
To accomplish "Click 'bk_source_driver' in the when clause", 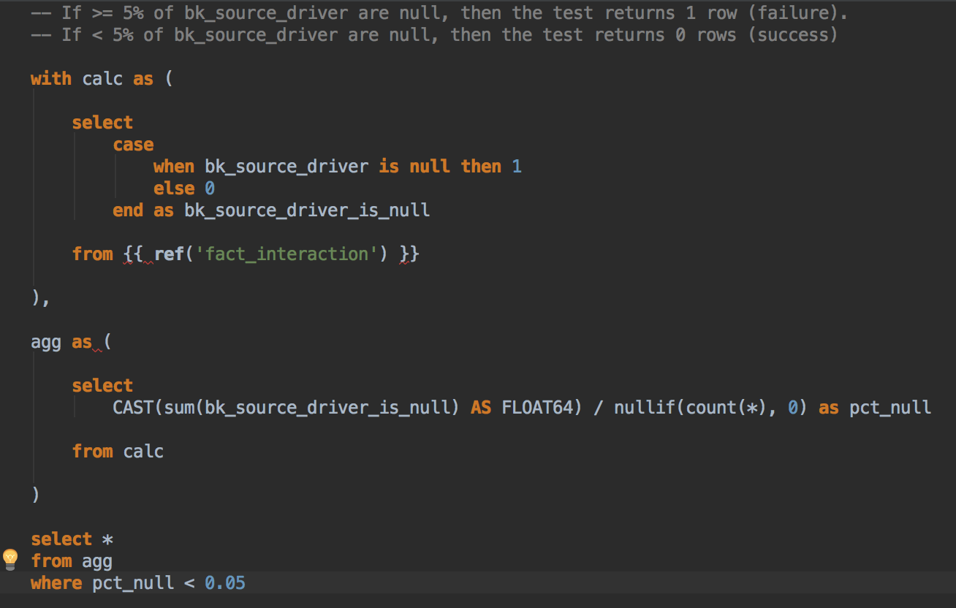I will tap(287, 167).
